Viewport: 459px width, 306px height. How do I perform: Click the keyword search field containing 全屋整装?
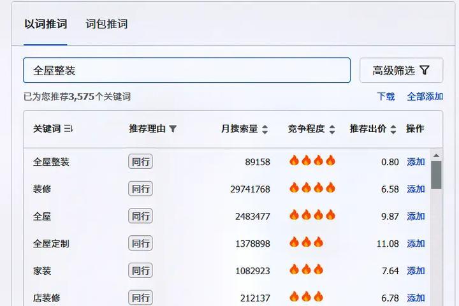coord(187,70)
